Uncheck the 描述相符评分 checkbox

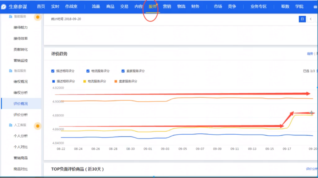[53, 71]
